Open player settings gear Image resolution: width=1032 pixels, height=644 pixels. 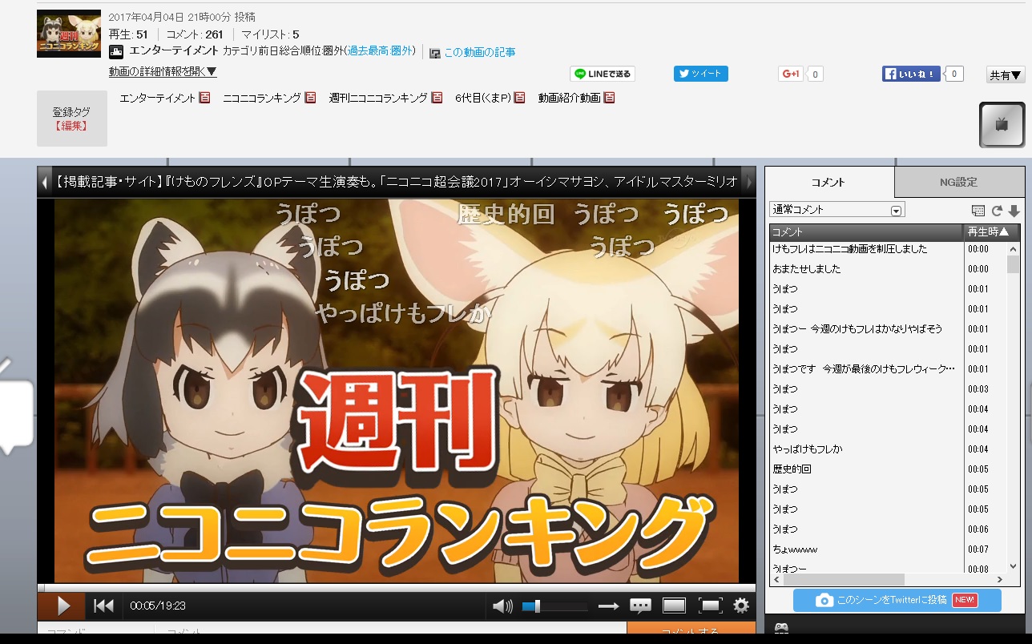742,606
